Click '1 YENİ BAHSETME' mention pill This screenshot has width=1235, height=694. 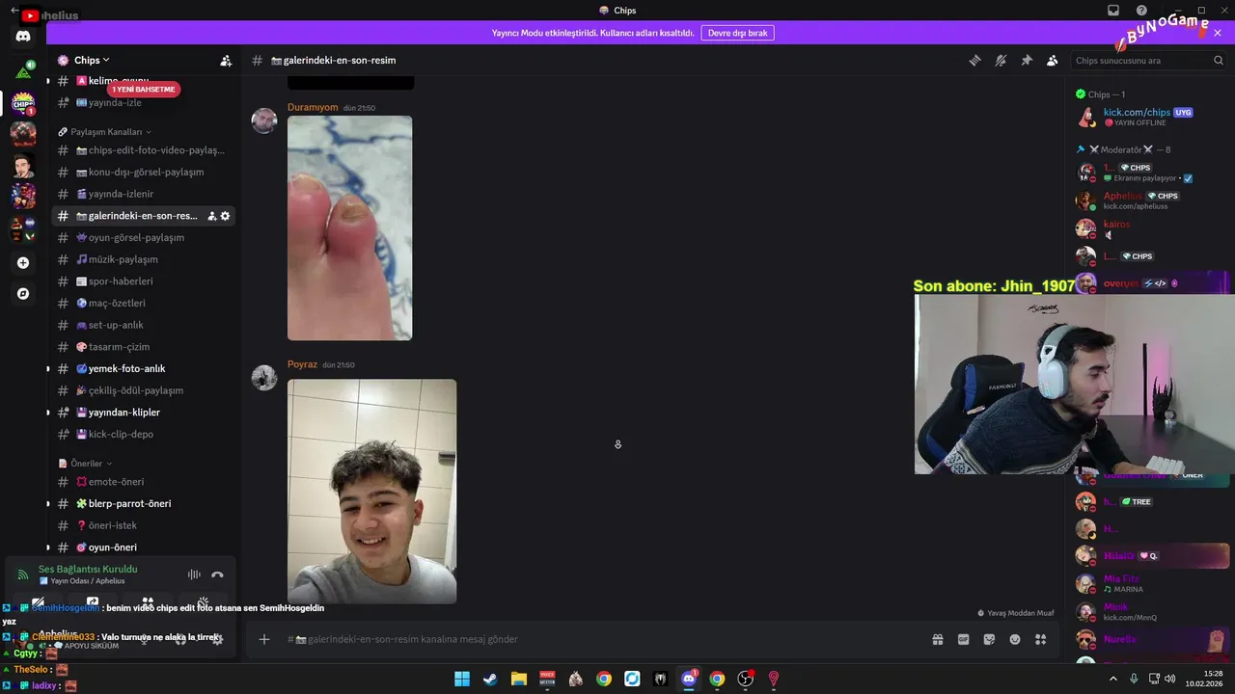coord(144,90)
